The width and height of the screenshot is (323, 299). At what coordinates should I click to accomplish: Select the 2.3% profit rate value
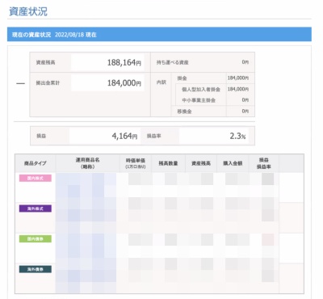point(237,136)
